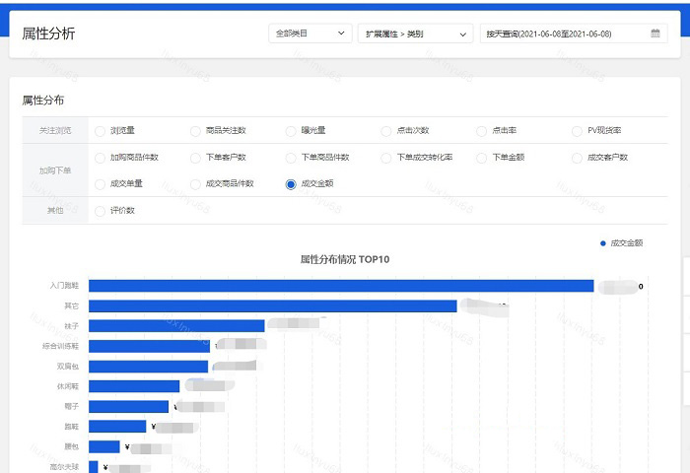Image resolution: width=690 pixels, height=473 pixels.
Task: Click the 休闲鞋 bar in chart
Action: tap(134, 386)
